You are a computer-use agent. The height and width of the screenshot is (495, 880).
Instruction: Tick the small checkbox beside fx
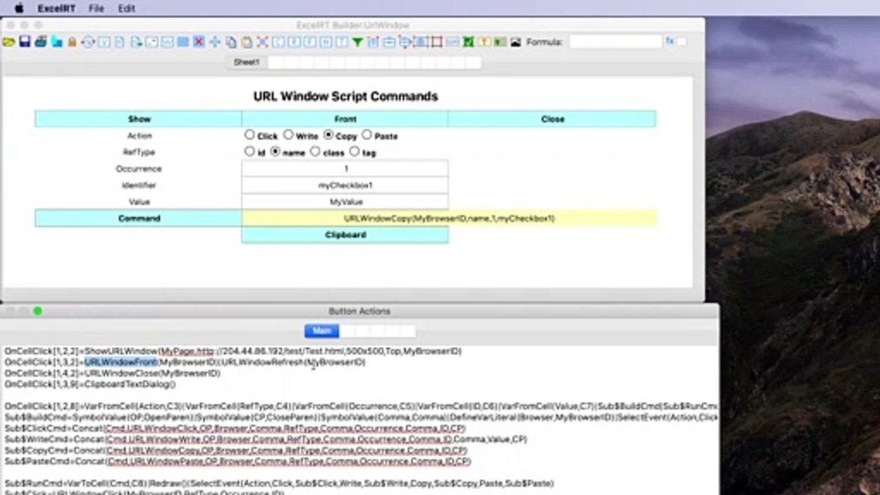681,42
